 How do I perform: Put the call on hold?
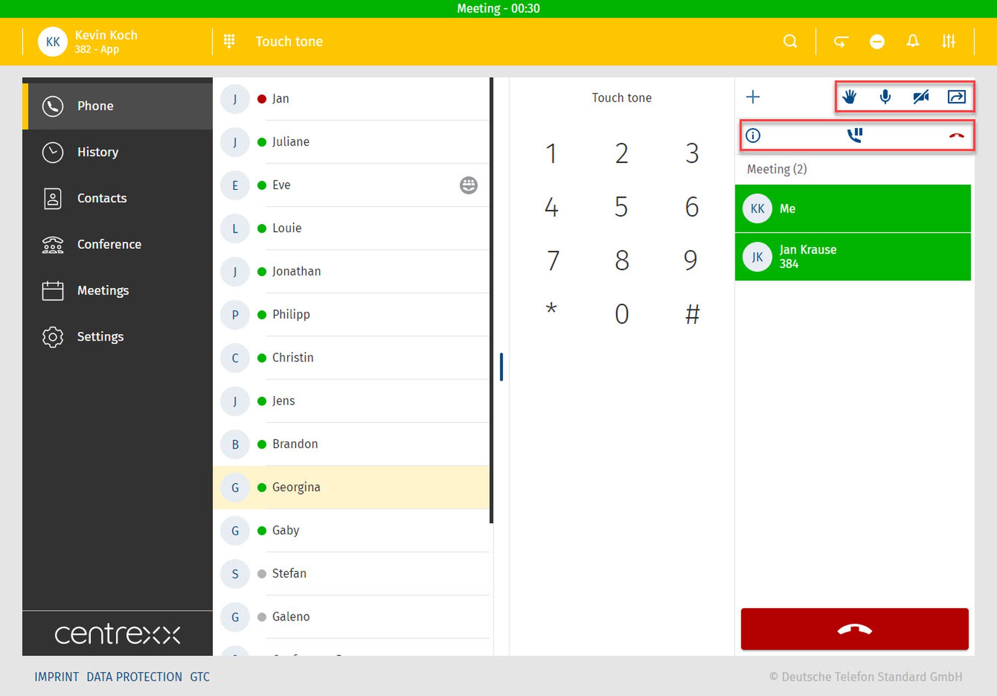click(855, 135)
